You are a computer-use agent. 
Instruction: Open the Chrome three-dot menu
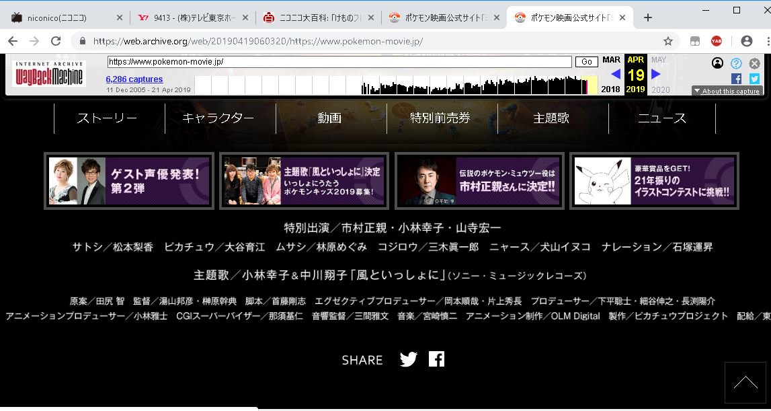pyautogui.click(x=767, y=41)
